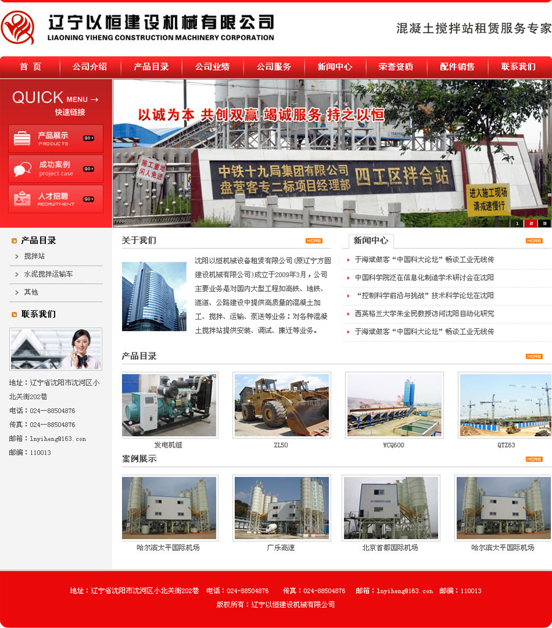Viewport: 552px width, 628px height.
Task: Expand 搅拌站 category in sidebar
Action: [x=34, y=256]
